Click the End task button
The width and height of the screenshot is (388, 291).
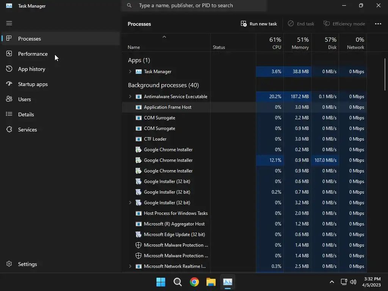(301, 24)
